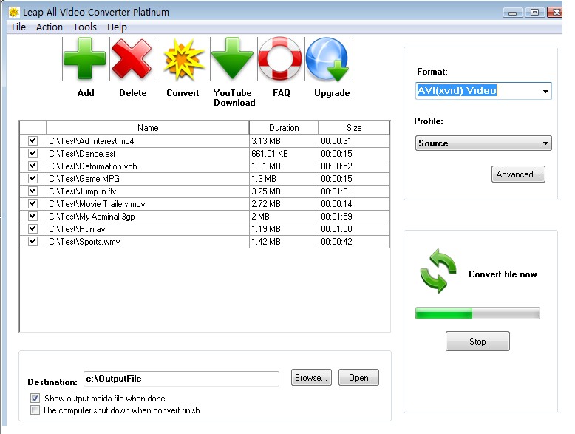Select the C:\Test\Dance.asf file name

[82, 153]
